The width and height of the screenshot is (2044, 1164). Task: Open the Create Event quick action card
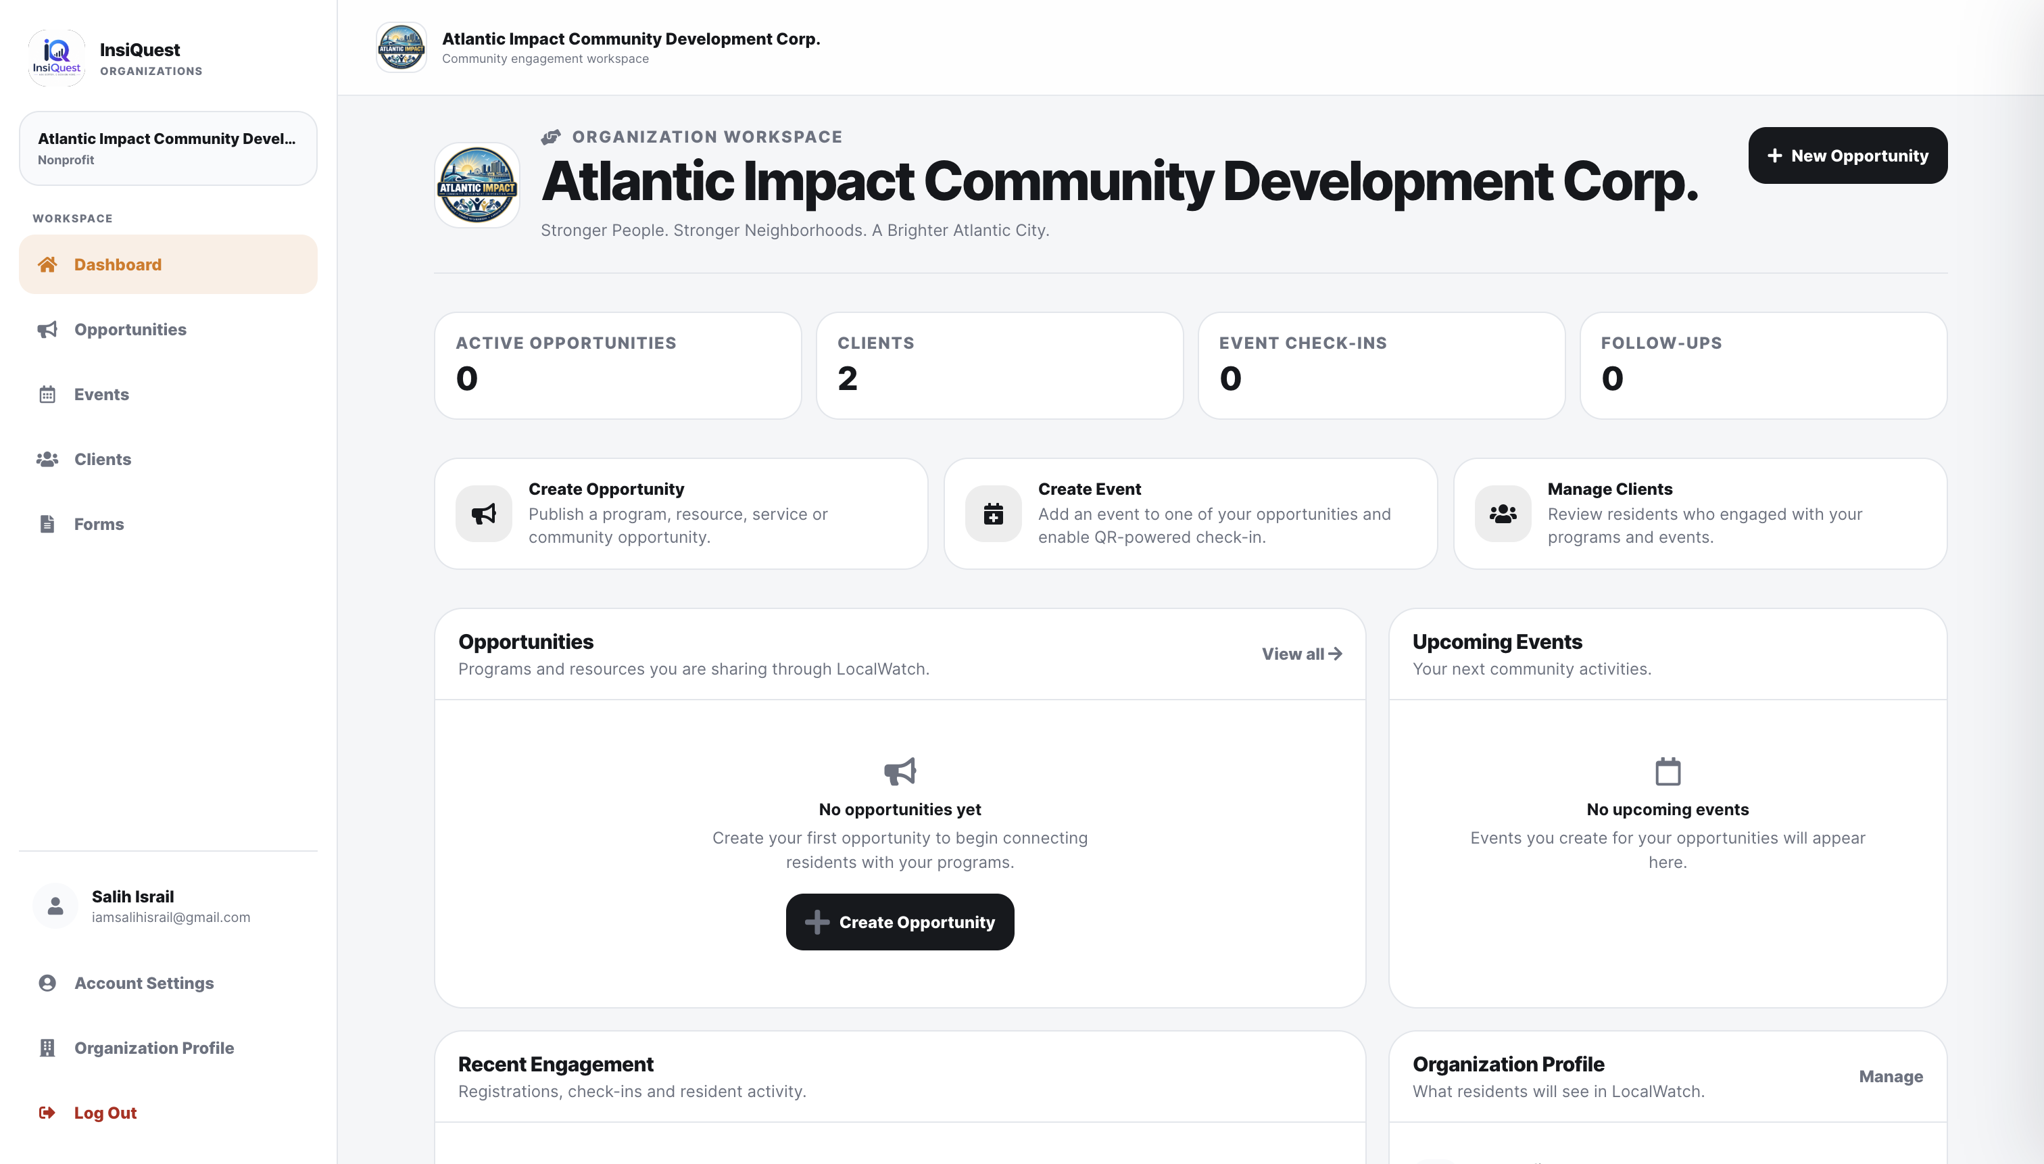[x=1190, y=513]
